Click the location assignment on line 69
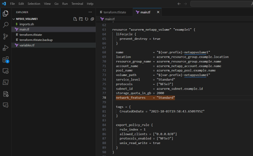 tap(172, 57)
